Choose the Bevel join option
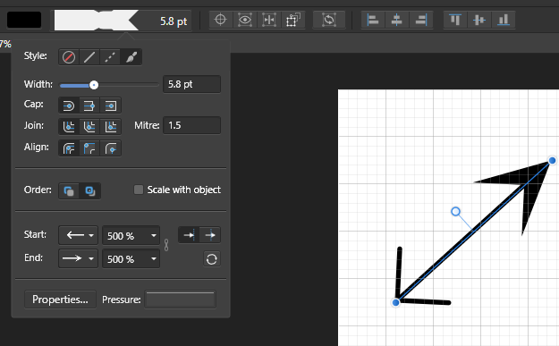The width and height of the screenshot is (559, 346). (x=89, y=126)
